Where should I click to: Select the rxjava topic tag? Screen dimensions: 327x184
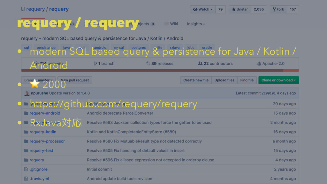point(175,48)
